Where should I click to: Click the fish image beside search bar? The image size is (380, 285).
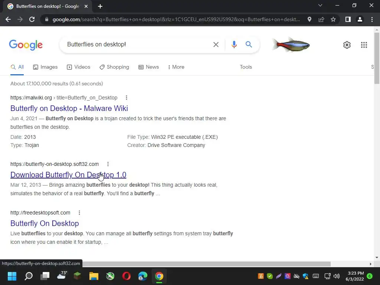[x=291, y=45]
